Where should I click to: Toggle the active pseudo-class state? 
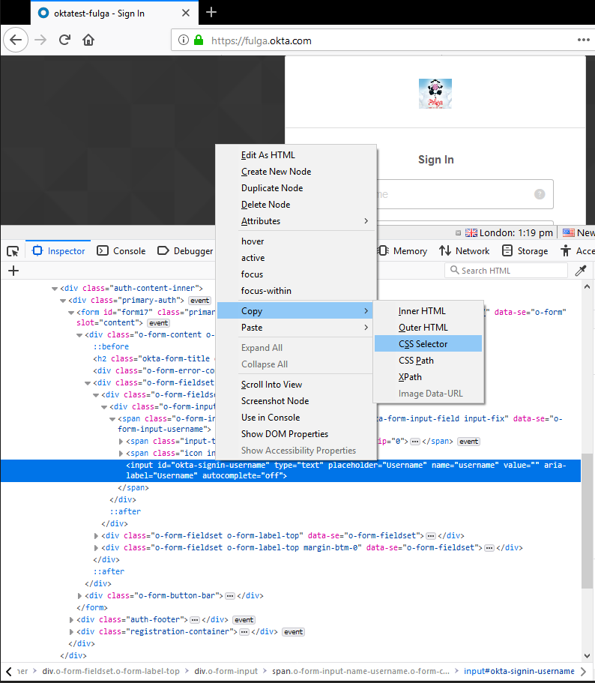pos(253,258)
